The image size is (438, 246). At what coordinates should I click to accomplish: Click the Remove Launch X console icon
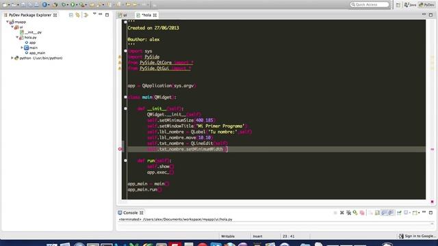pyautogui.click(x=342, y=213)
